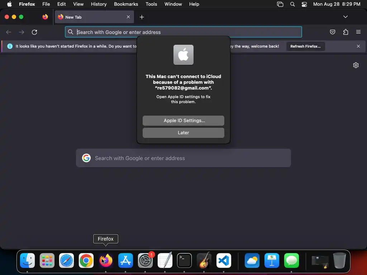Image resolution: width=367 pixels, height=275 pixels.
Task: Open the File menu
Action: pyautogui.click(x=46, y=4)
